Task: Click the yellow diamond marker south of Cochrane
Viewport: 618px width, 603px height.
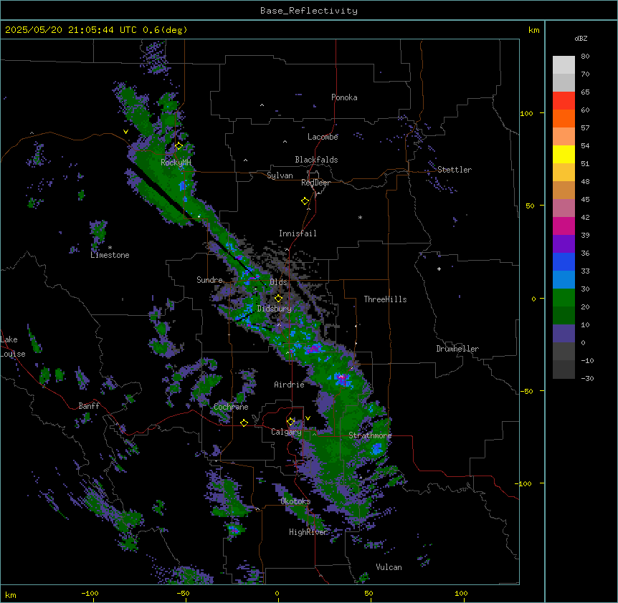Action: coord(244,423)
